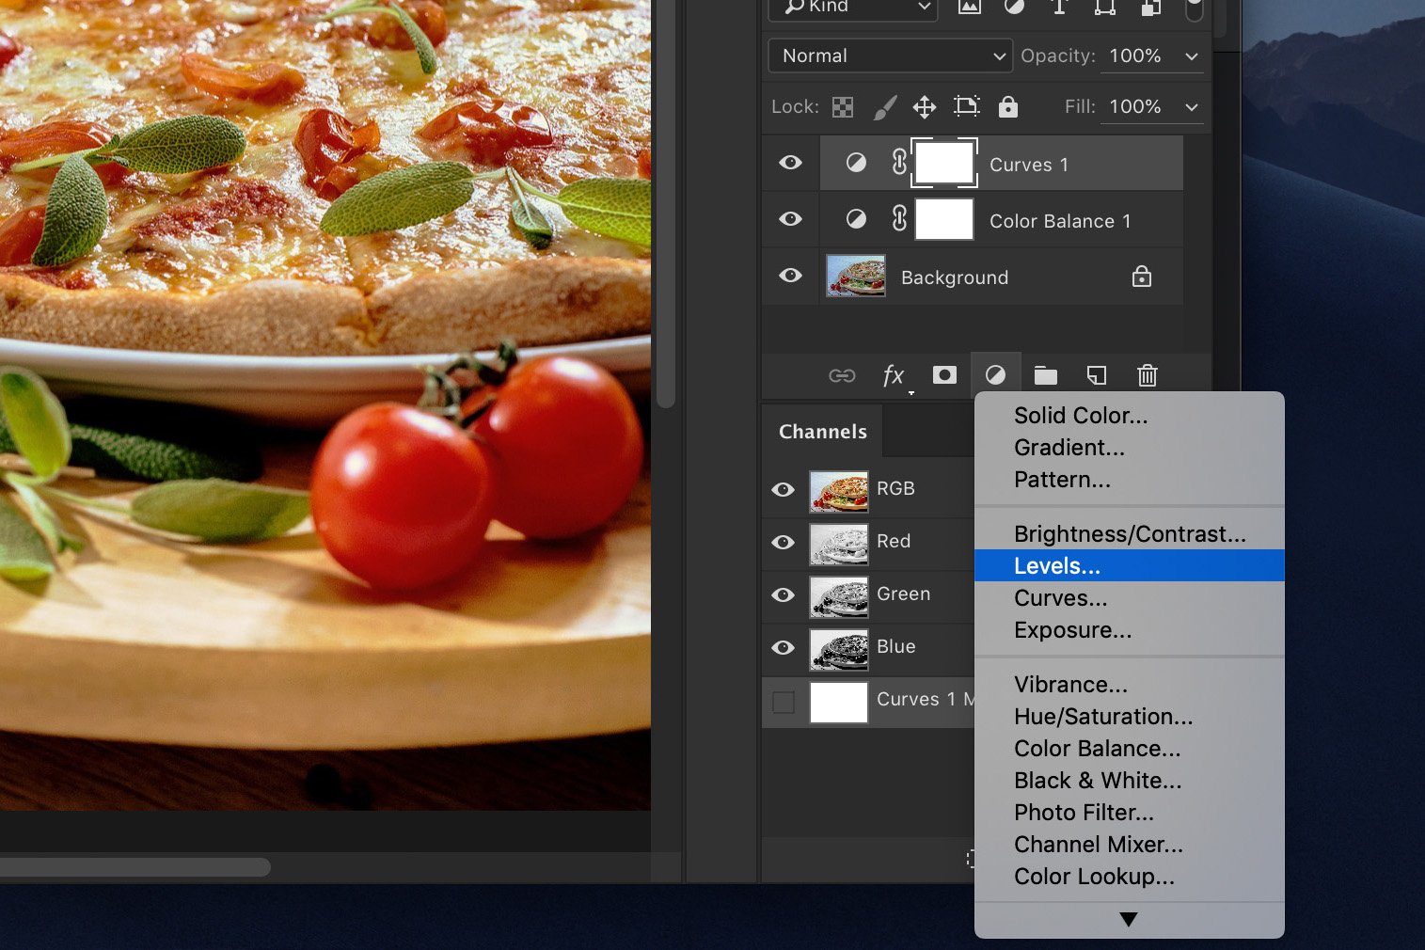Delete the selected layer via trash icon
Screen dimensions: 1425x950
tap(1147, 375)
